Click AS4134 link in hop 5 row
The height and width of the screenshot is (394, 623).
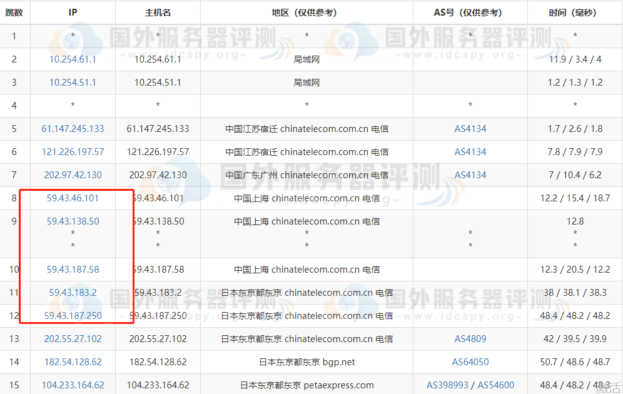click(x=470, y=129)
